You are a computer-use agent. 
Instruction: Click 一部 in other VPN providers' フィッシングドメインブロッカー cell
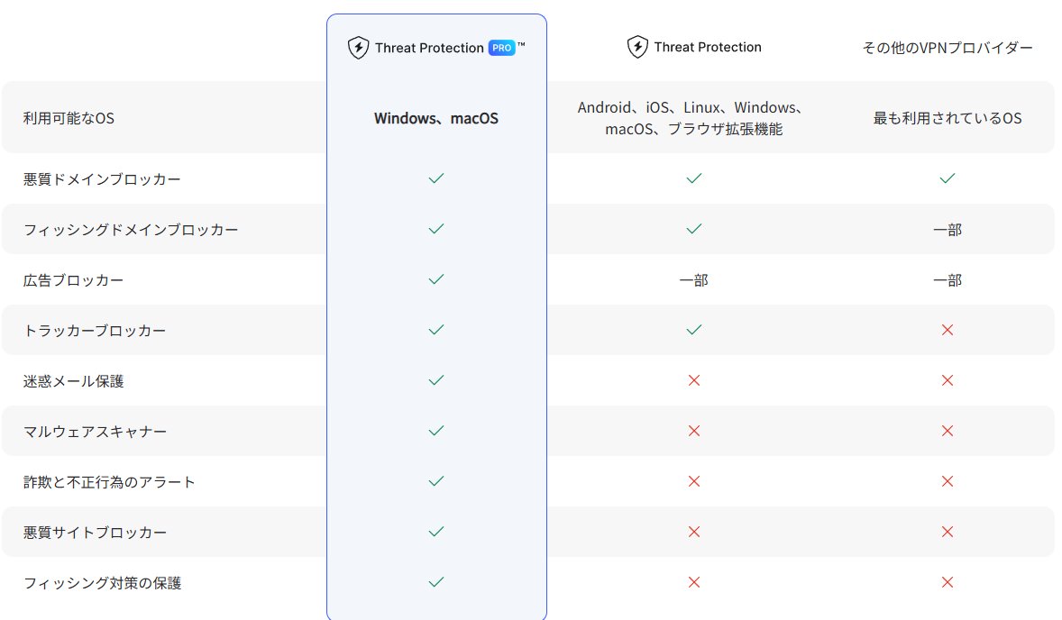pyautogui.click(x=947, y=230)
